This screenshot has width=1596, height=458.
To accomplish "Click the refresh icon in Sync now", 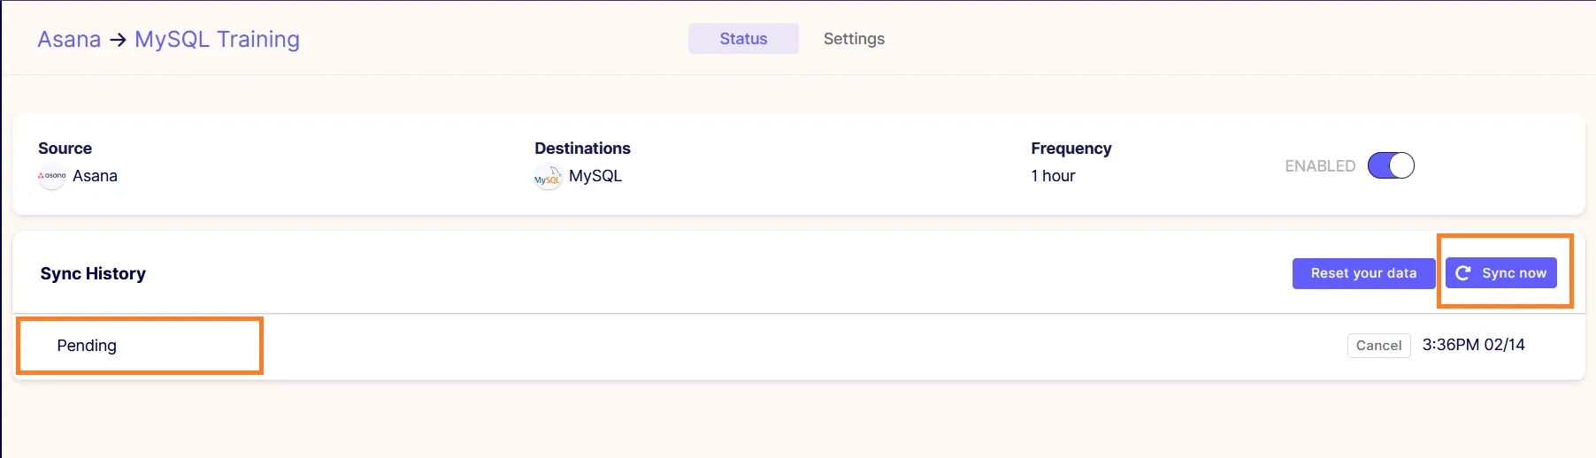I will pos(1463,273).
